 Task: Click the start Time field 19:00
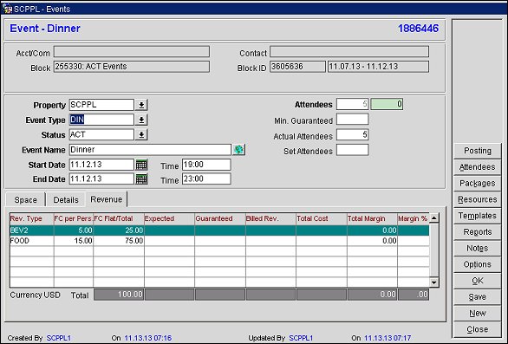(x=206, y=165)
